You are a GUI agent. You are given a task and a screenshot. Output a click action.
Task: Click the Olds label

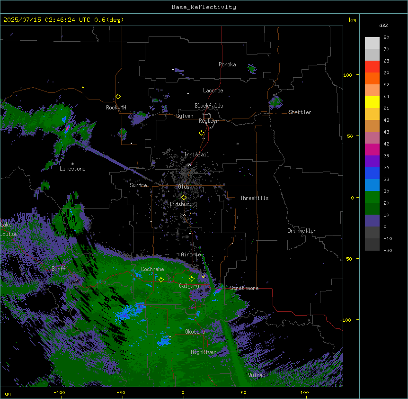pos(184,187)
